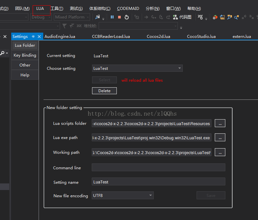Open the 堆栈帧 stack frame dropdown

coord(138,26)
